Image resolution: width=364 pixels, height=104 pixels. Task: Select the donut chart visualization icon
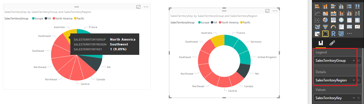click(325, 34)
